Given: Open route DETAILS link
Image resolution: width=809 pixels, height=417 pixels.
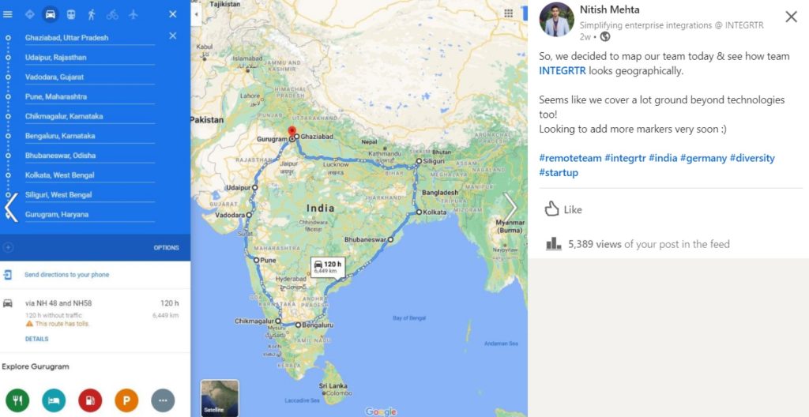Looking at the screenshot, I should click(x=36, y=339).
